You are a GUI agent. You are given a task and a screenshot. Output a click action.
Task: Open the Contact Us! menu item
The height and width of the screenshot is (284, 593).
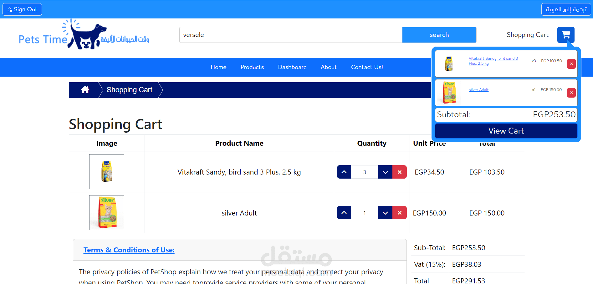(367, 67)
